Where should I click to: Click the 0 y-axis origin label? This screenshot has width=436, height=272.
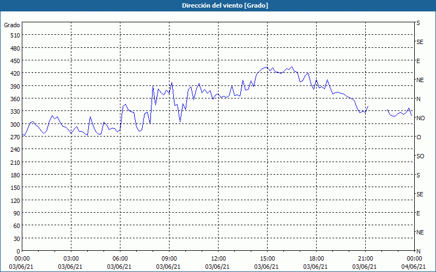(19, 251)
